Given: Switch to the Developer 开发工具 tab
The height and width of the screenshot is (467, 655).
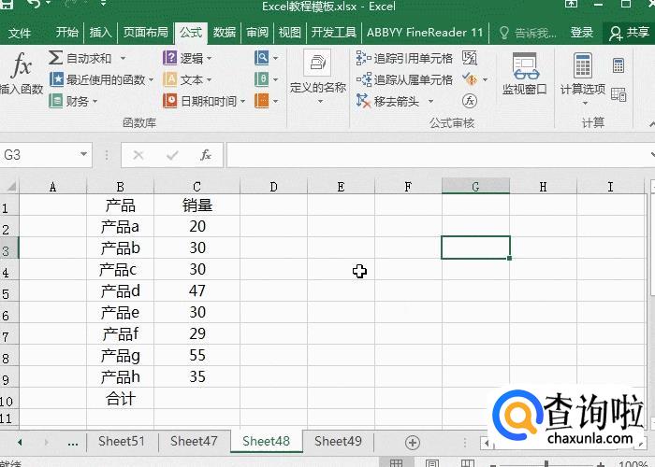Looking at the screenshot, I should point(333,33).
